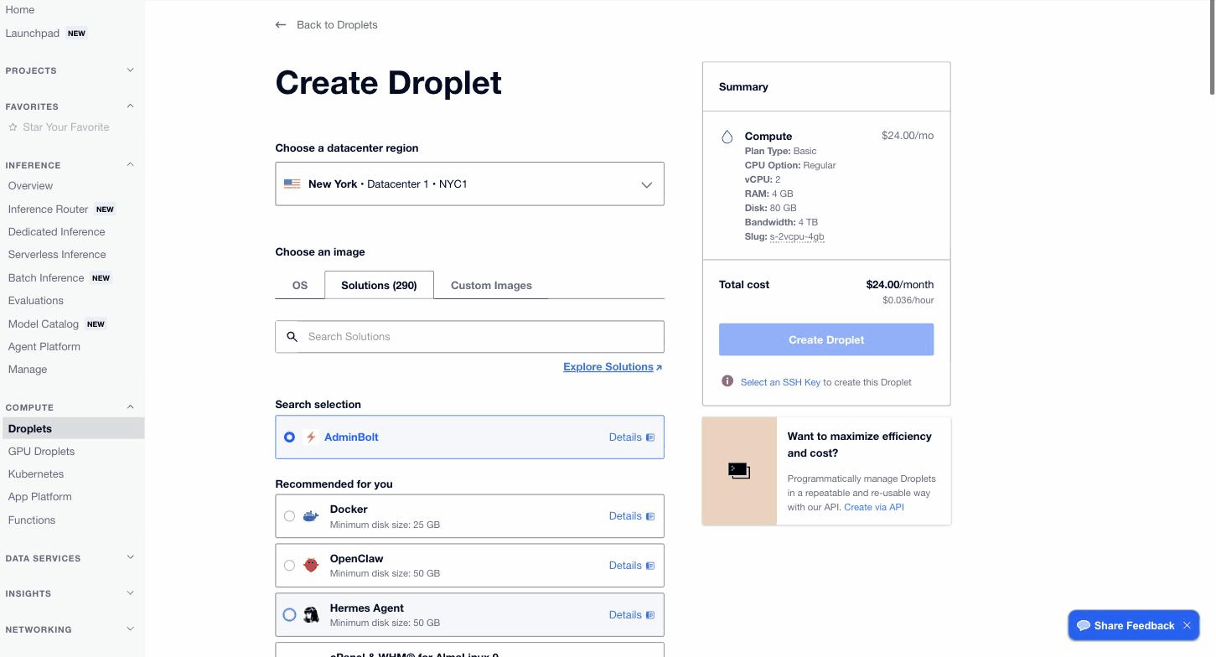1216x657 pixels.
Task: Open Details for Hermes Agent
Action: point(631,615)
